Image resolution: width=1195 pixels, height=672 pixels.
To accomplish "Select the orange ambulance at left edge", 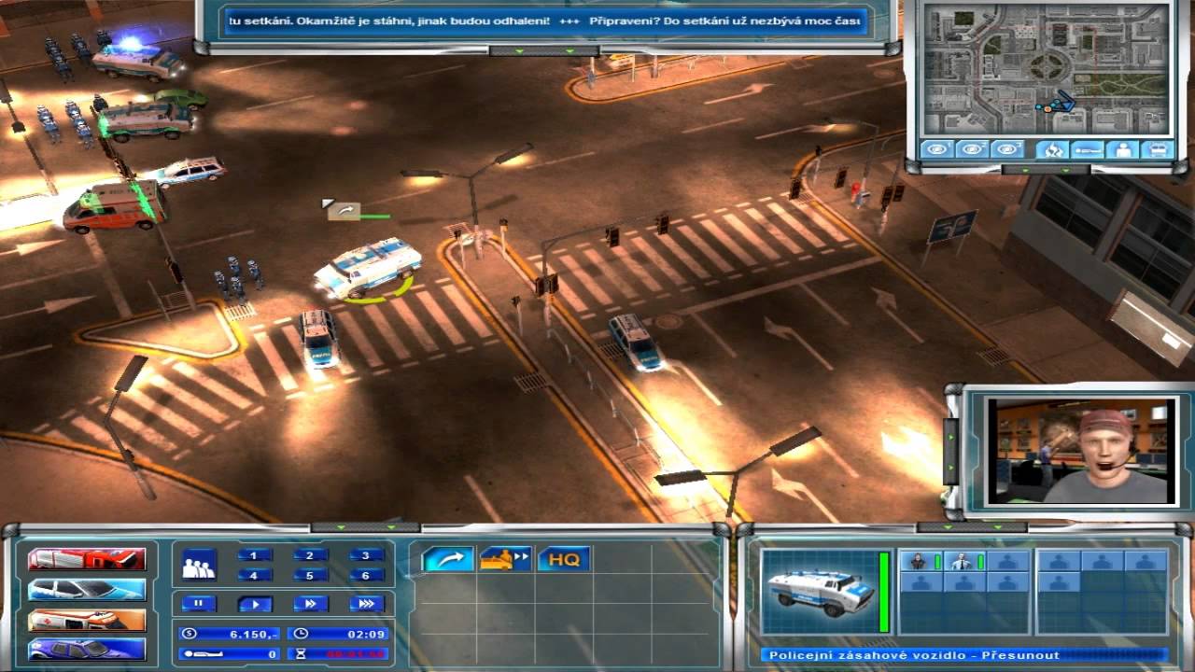I will [116, 206].
